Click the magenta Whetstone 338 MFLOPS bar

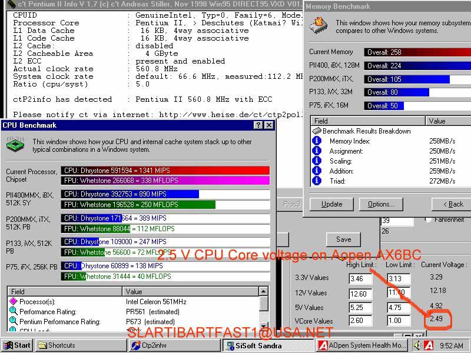165,181
